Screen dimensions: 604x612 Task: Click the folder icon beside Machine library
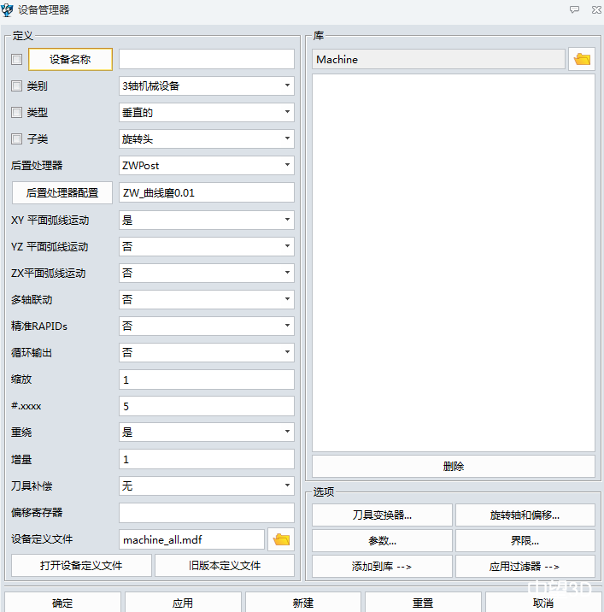click(582, 59)
